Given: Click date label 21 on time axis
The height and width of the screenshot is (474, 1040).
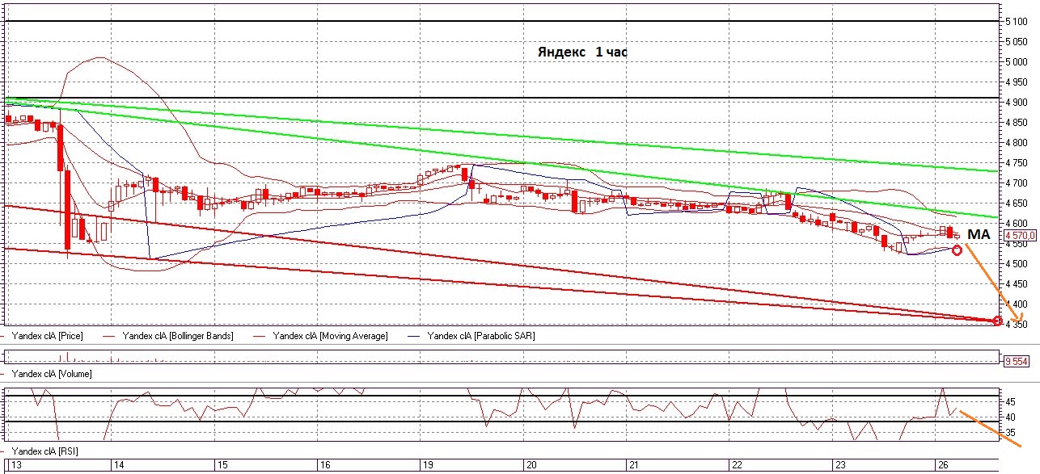Looking at the screenshot, I should pyautogui.click(x=635, y=465).
